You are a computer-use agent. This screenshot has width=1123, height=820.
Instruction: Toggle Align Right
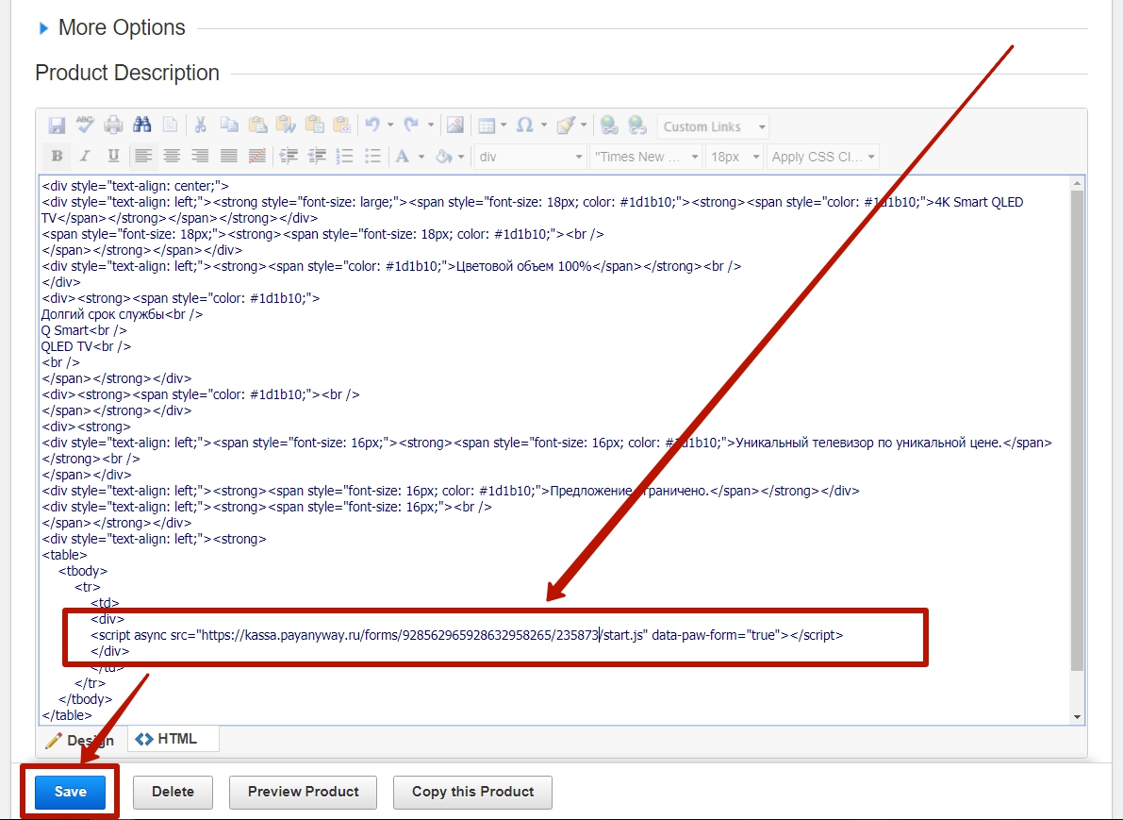[200, 156]
